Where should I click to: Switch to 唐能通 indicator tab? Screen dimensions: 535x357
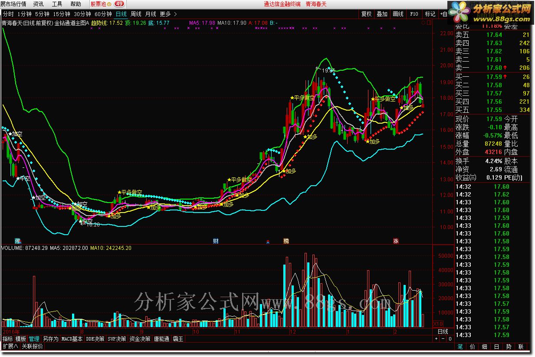161,339
